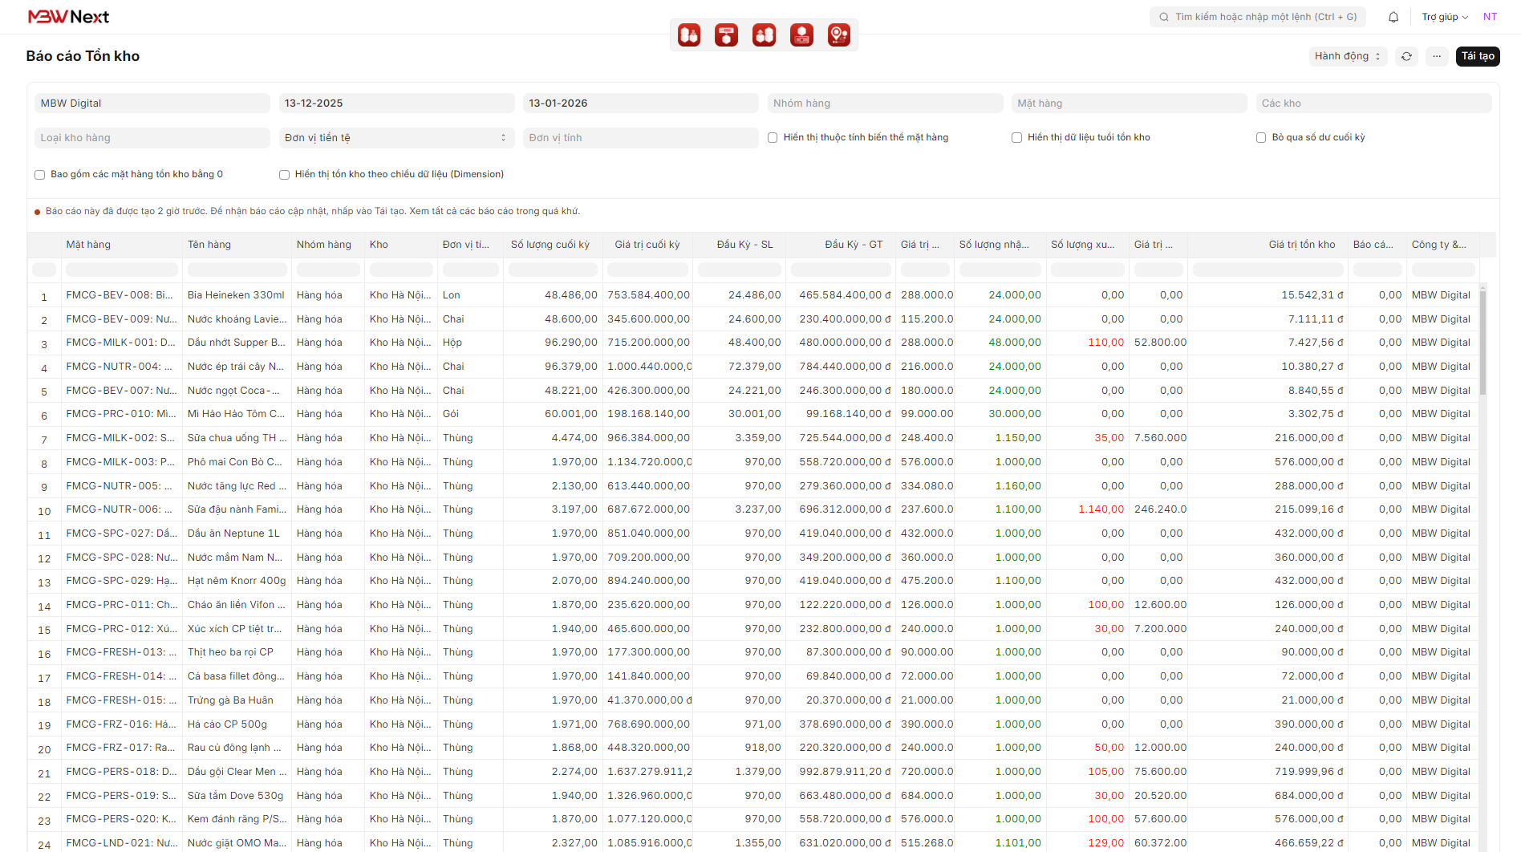
Task: Enable 'Hiển thị dữ liệu tuổi tồn kho'
Action: (1016, 138)
